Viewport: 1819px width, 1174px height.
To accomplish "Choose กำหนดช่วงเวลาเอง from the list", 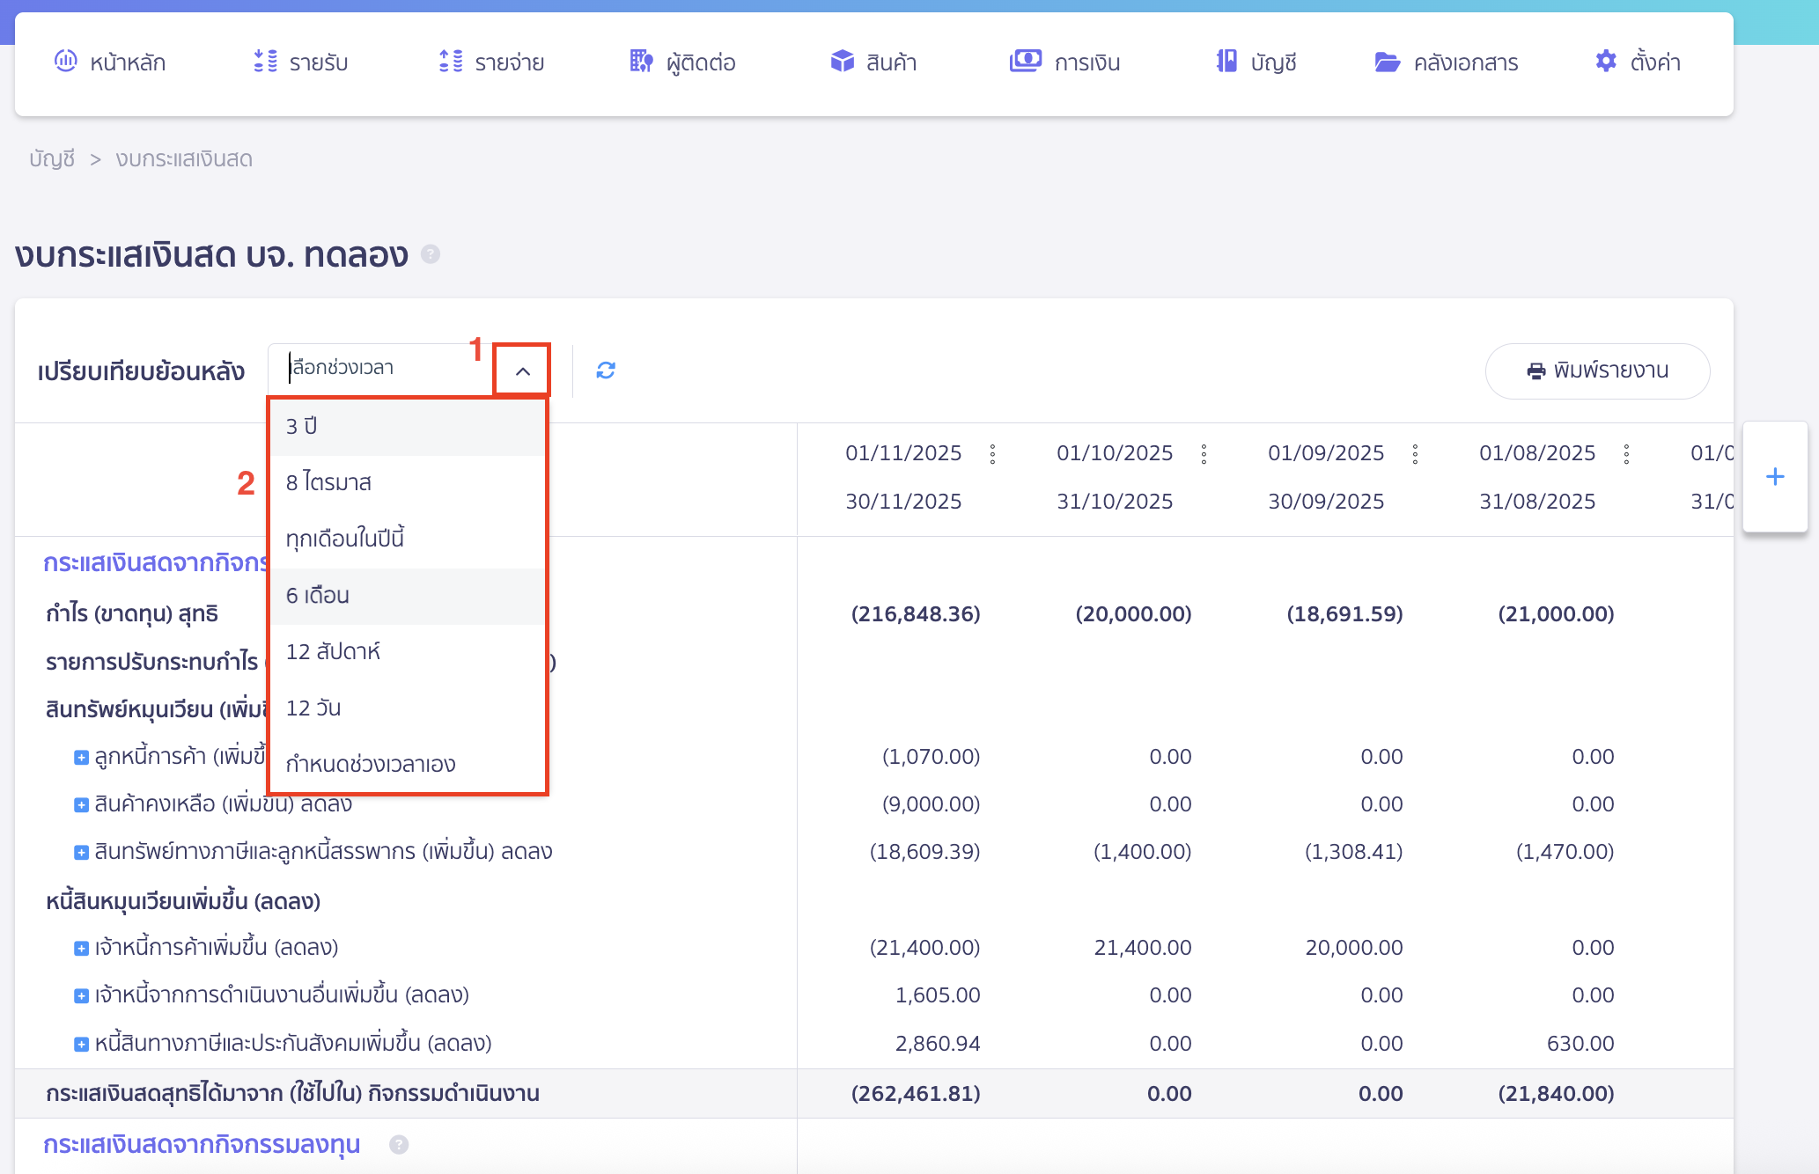I will 371,765.
